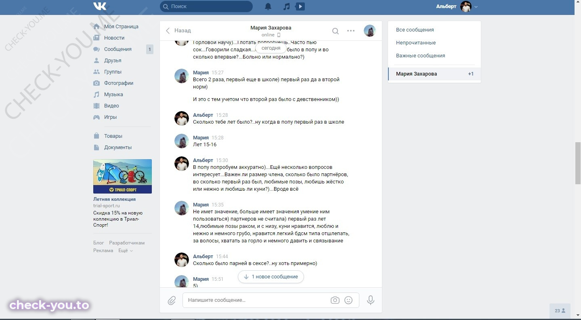Open Моя Страница in the sidebar
Image resolution: width=581 pixels, height=320 pixels.
(121, 26)
